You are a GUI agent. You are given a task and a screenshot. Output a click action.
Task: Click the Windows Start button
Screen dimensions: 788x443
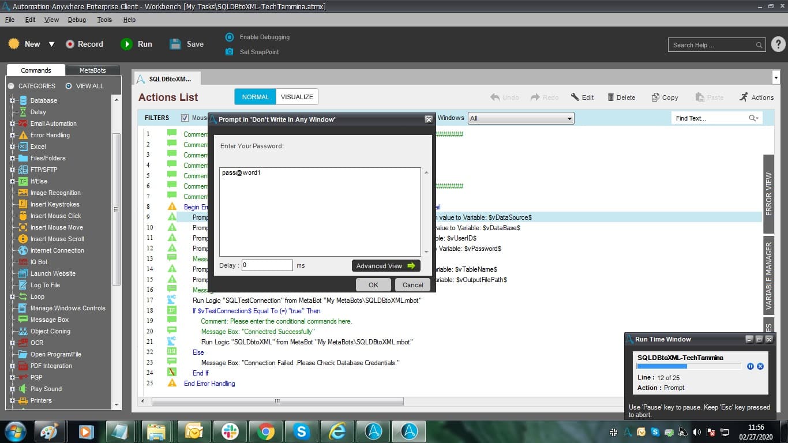point(15,431)
